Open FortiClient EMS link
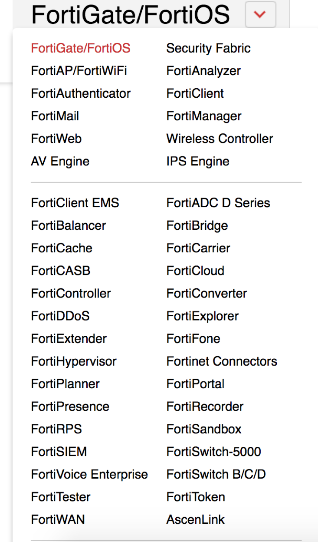 pos(75,203)
